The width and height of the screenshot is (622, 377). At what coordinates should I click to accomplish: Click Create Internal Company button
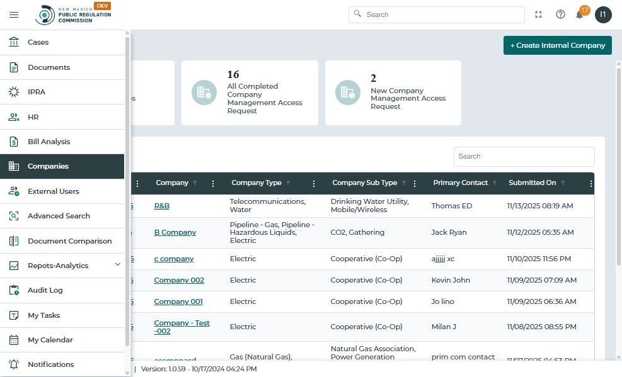(557, 45)
